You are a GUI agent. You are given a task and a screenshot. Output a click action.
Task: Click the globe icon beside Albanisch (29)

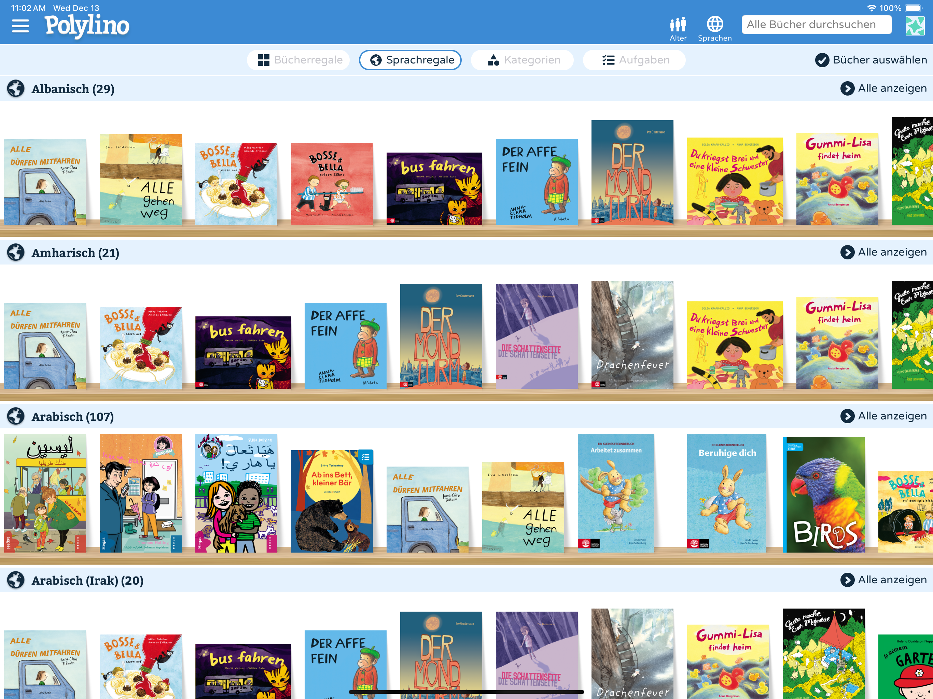[16, 88]
